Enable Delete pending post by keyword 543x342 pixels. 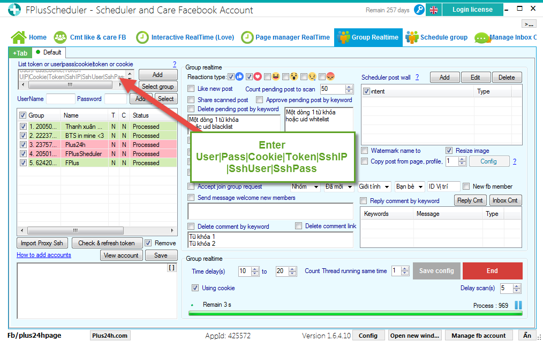(x=191, y=109)
